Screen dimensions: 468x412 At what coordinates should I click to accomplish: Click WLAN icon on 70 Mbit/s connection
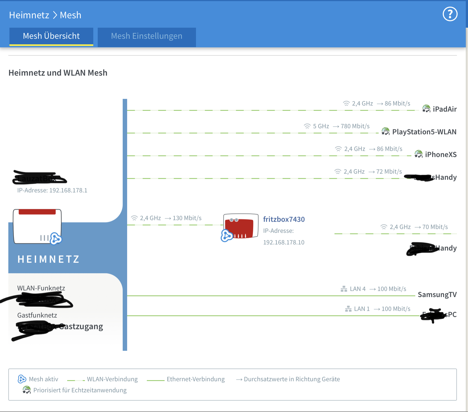click(384, 227)
